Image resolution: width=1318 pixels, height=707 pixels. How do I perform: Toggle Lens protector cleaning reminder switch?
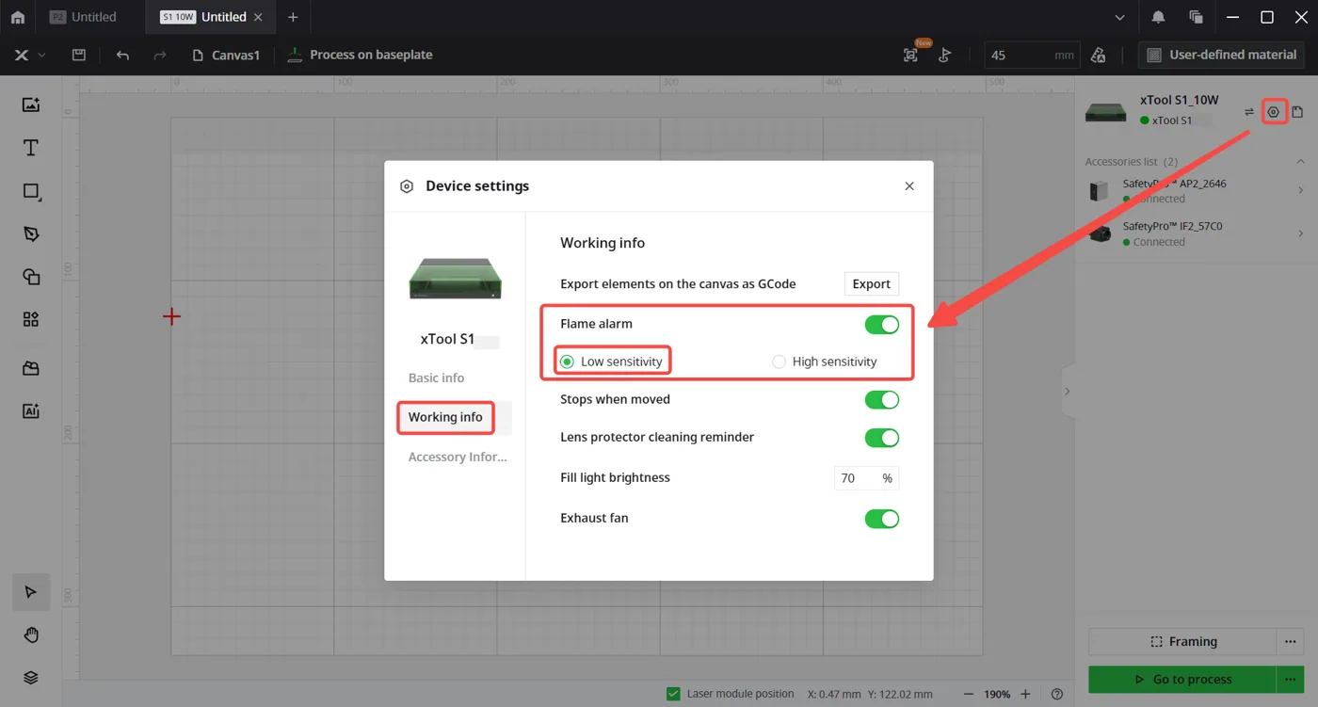click(882, 438)
